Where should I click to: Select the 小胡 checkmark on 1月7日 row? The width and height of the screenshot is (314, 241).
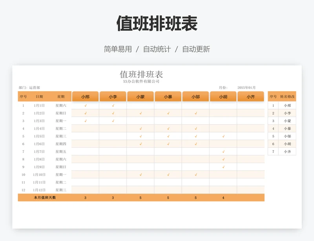point(223,151)
